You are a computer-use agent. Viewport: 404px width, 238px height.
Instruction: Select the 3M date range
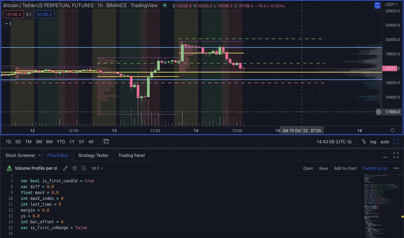(x=39, y=141)
